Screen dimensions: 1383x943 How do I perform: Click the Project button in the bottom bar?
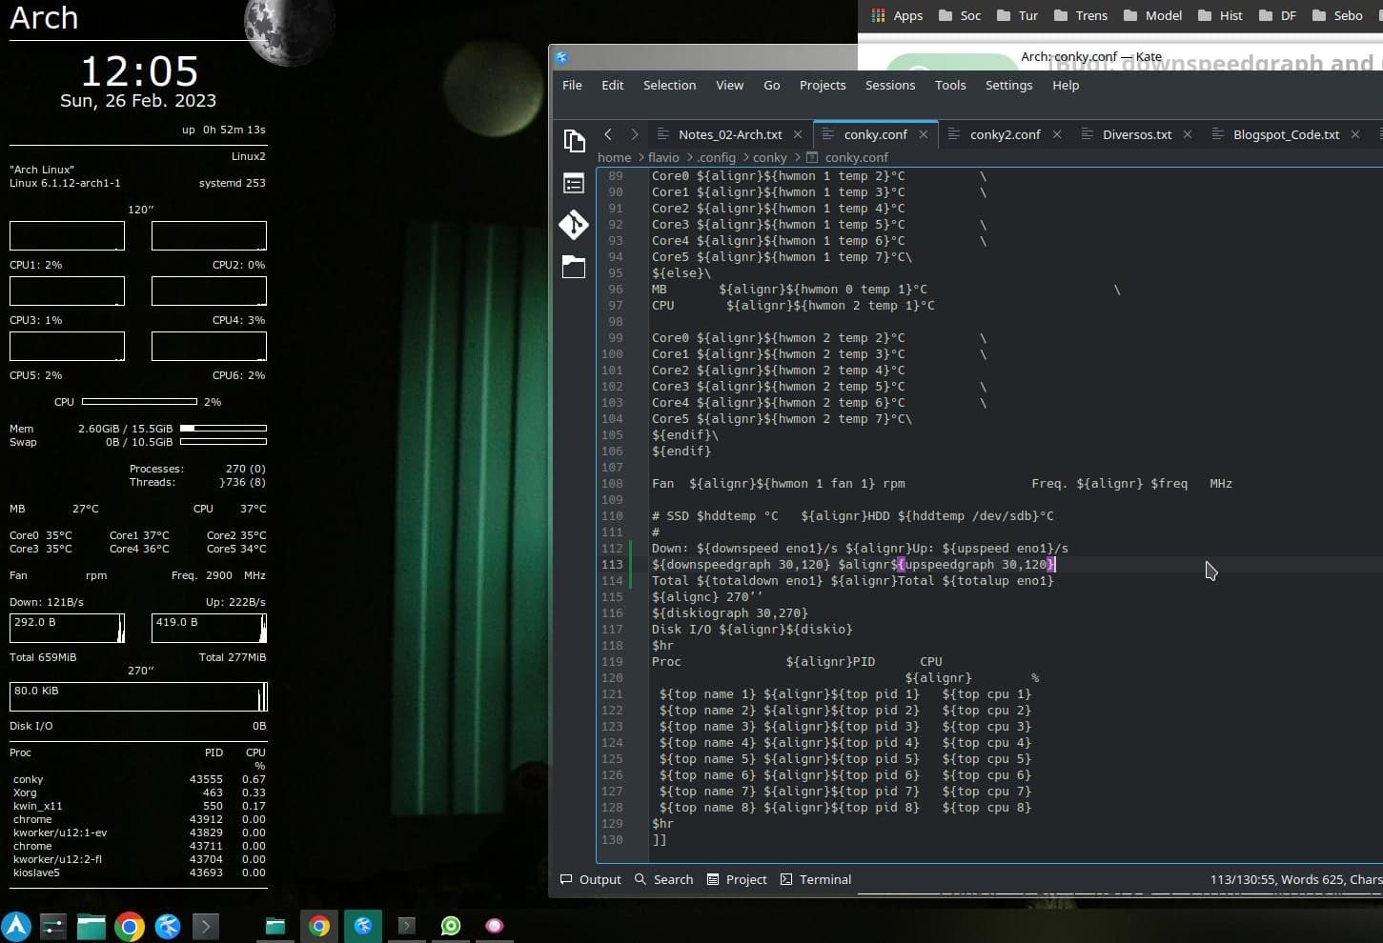[x=737, y=879]
